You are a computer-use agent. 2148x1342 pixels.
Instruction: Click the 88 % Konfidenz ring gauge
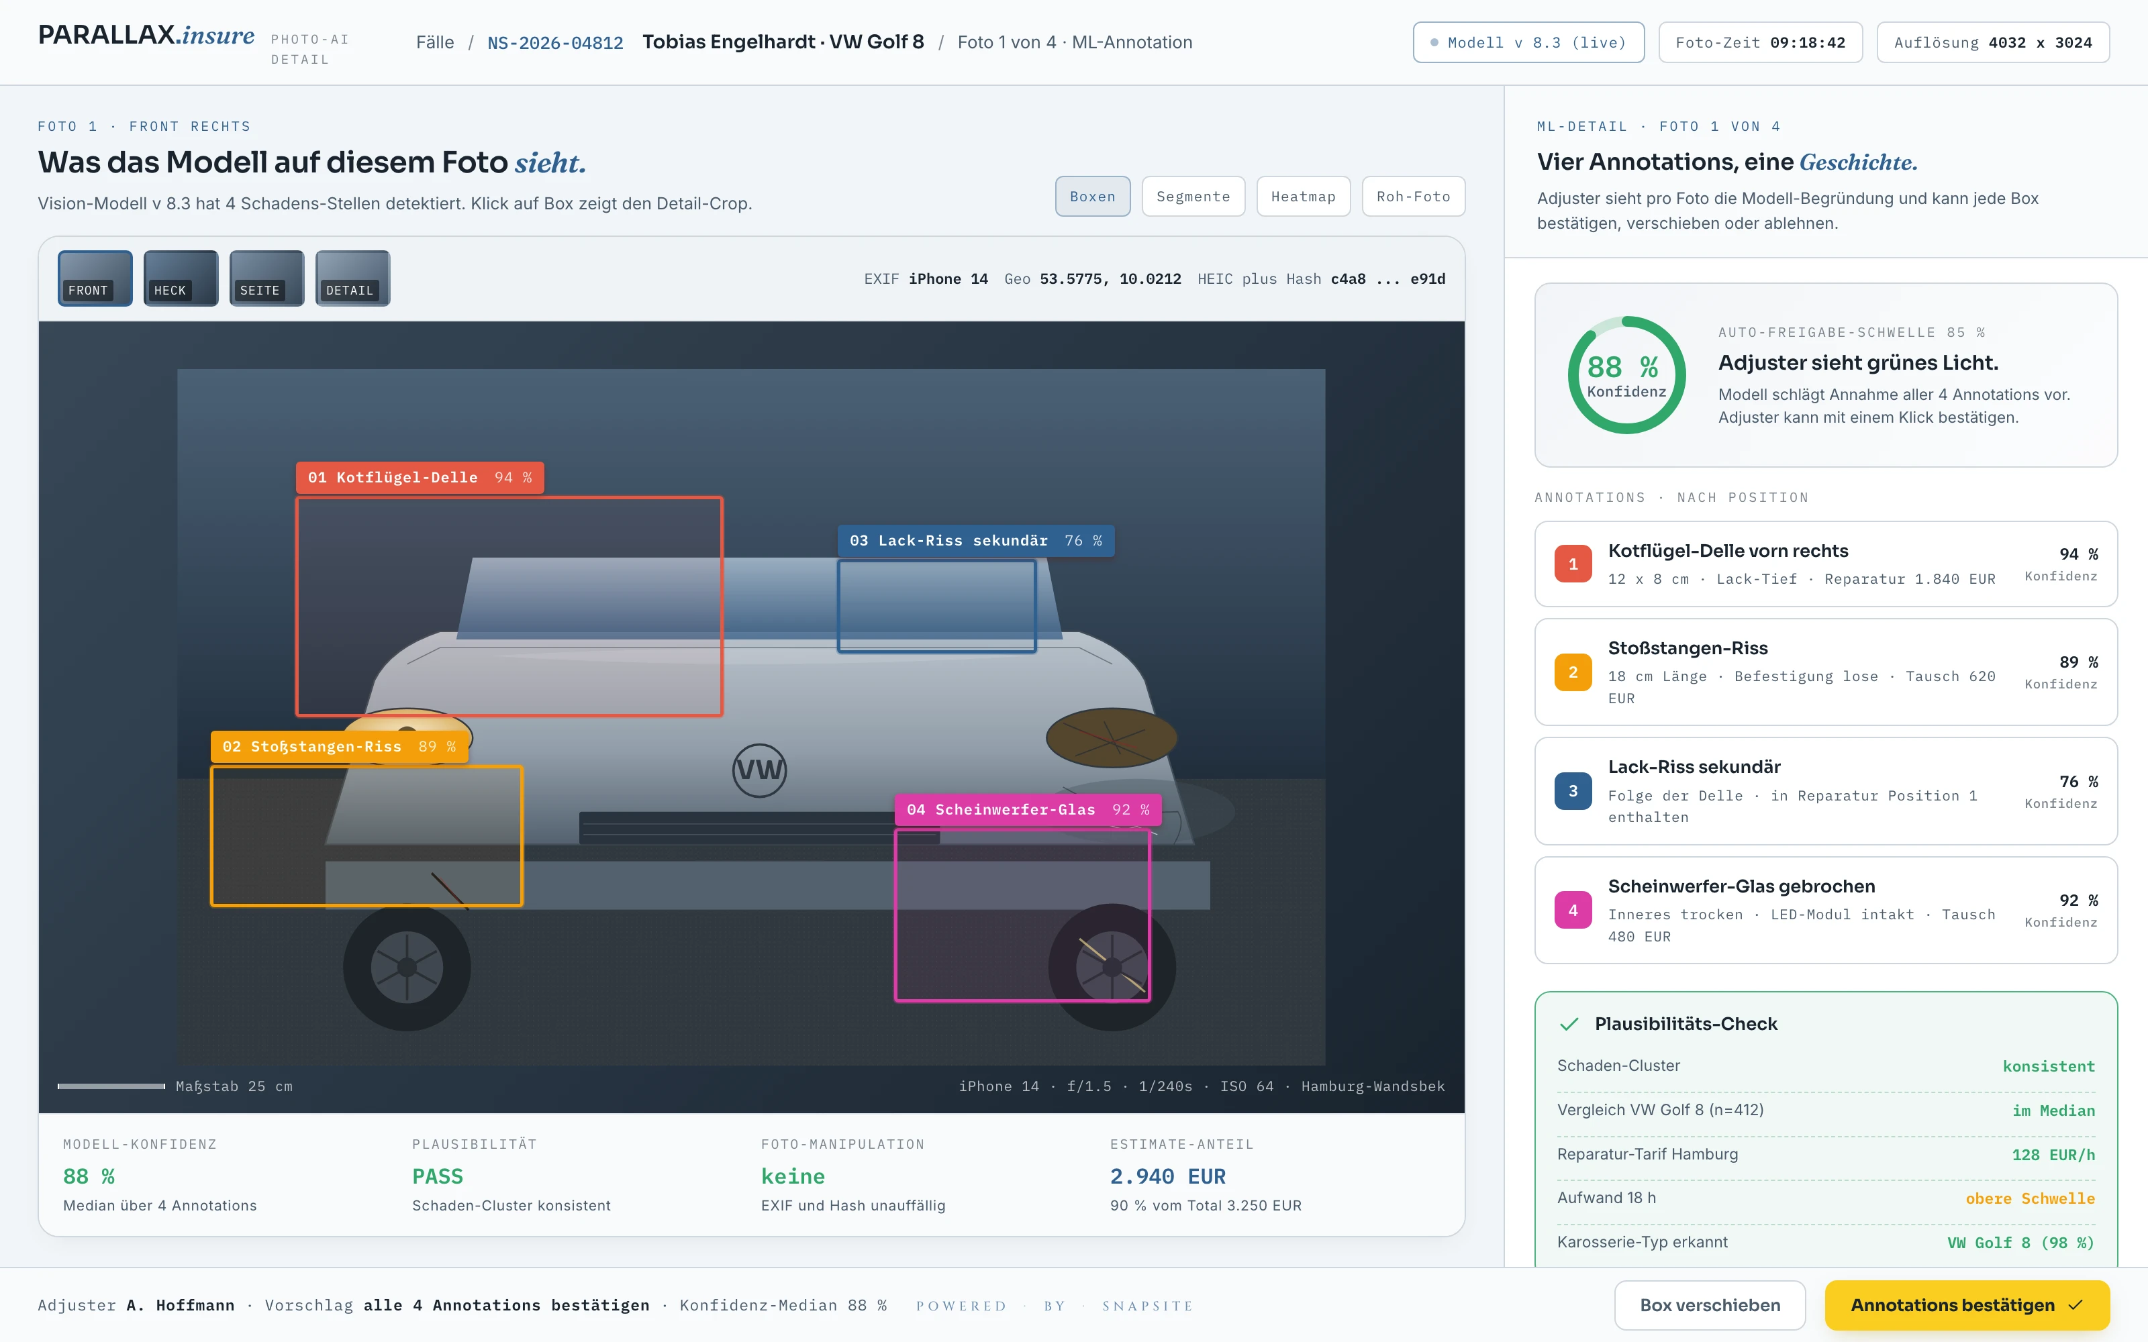pos(1626,374)
